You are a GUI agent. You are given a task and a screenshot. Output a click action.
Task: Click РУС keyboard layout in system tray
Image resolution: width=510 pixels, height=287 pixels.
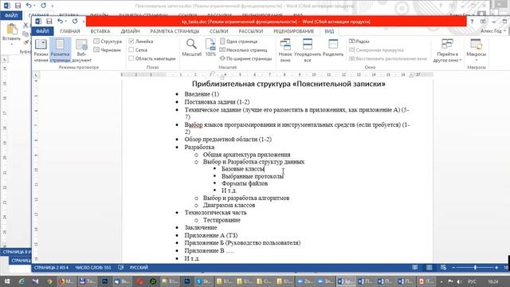[x=473, y=281]
